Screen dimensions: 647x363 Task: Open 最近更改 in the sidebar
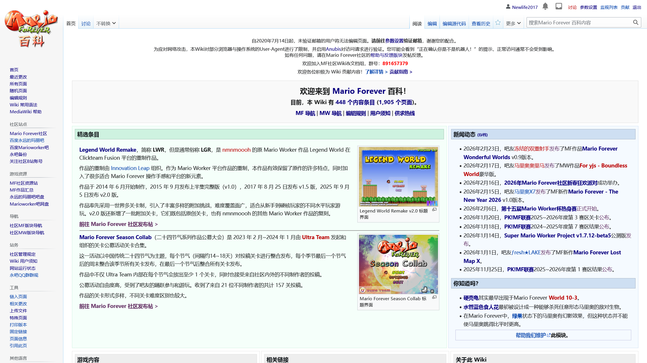(18, 77)
